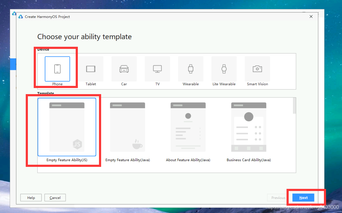Select Empty Feature Ability(Java) template
342x213 pixels.
point(127,127)
